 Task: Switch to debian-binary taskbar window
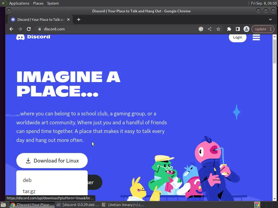(x=123, y=205)
